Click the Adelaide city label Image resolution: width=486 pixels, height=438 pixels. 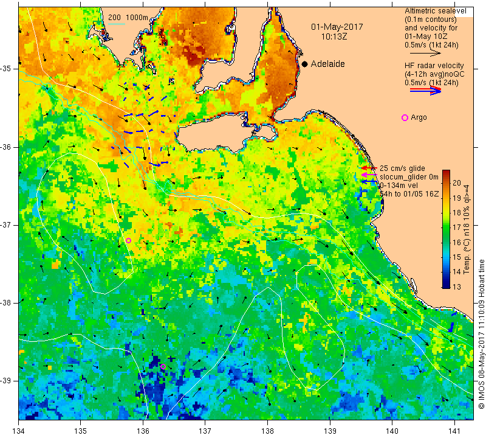(x=327, y=64)
